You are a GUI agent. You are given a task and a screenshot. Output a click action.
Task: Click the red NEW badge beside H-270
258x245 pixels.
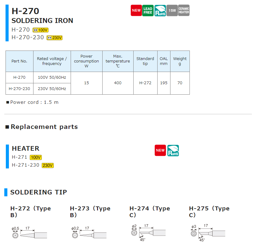(x=136, y=10)
